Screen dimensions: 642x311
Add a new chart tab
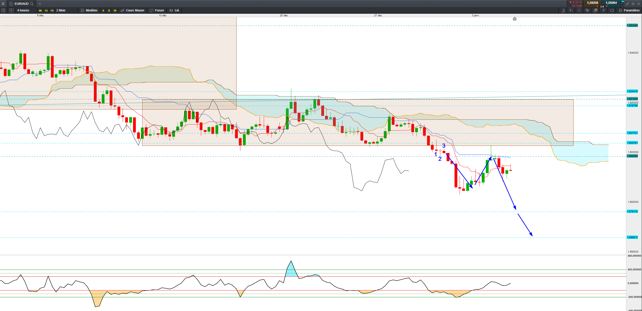pos(40,4)
